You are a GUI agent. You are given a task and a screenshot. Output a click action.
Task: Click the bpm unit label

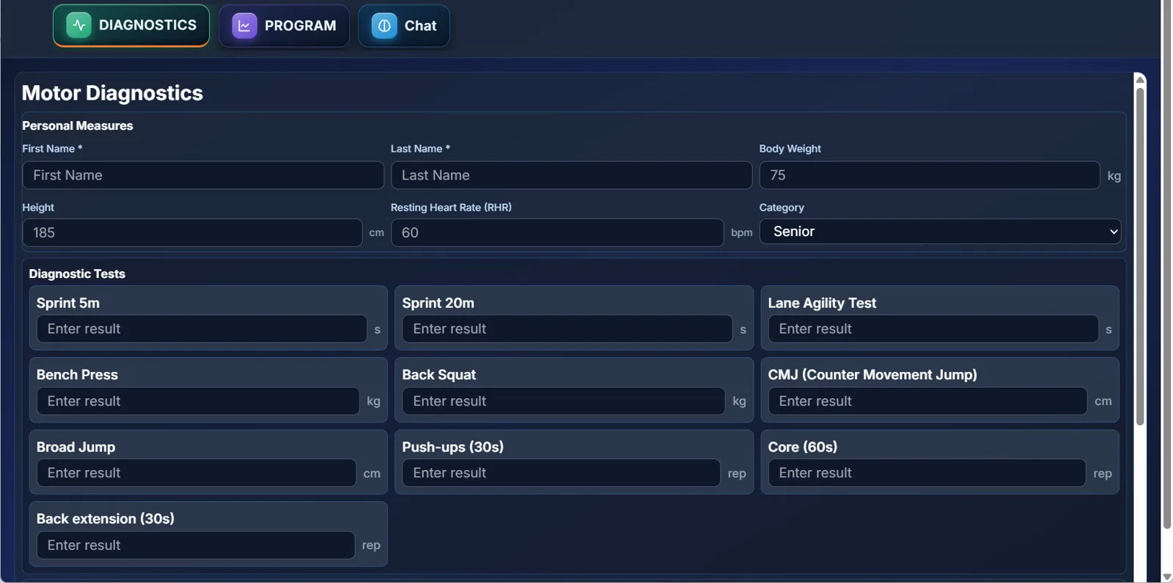(x=741, y=232)
